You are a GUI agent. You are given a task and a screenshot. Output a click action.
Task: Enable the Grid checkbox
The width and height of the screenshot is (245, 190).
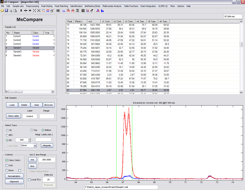pyautogui.click(x=7, y=165)
